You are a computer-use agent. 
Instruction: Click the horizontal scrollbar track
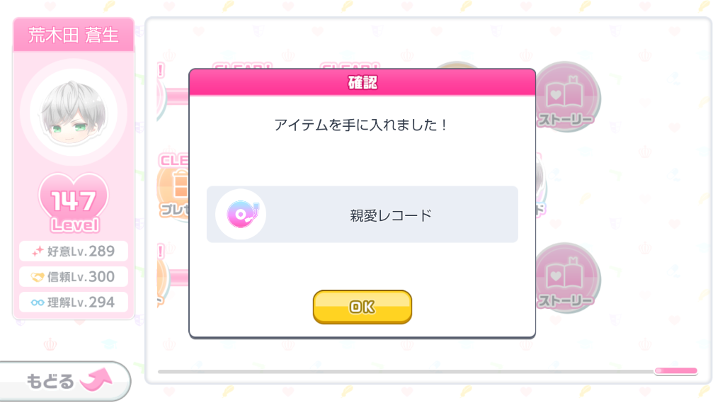click(406, 371)
